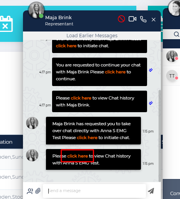Open Maja Brink's profile picture in chat header
Image resolution: width=180 pixels, height=199 pixels.
coord(36,10)
